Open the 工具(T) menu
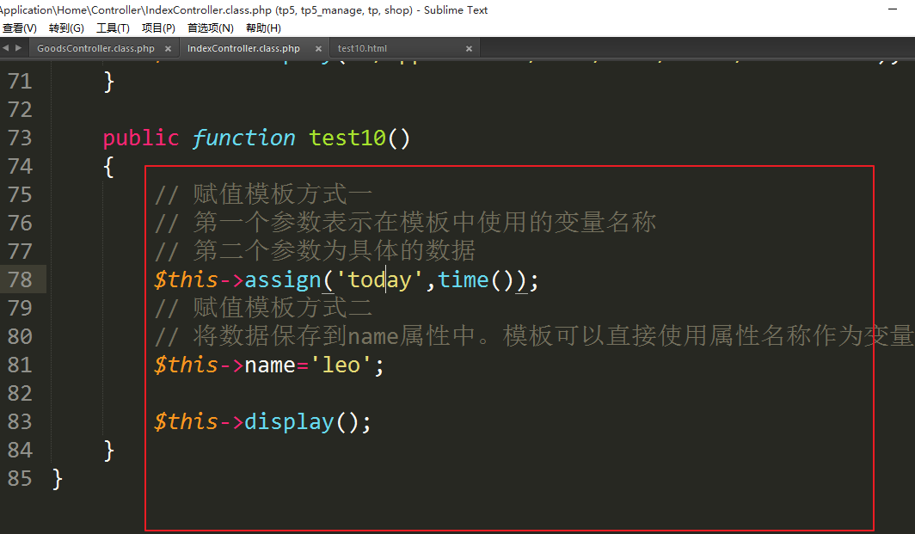This screenshot has height=534, width=915. [x=113, y=28]
